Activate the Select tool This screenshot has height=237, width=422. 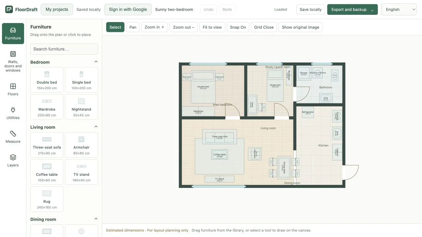pyautogui.click(x=115, y=27)
